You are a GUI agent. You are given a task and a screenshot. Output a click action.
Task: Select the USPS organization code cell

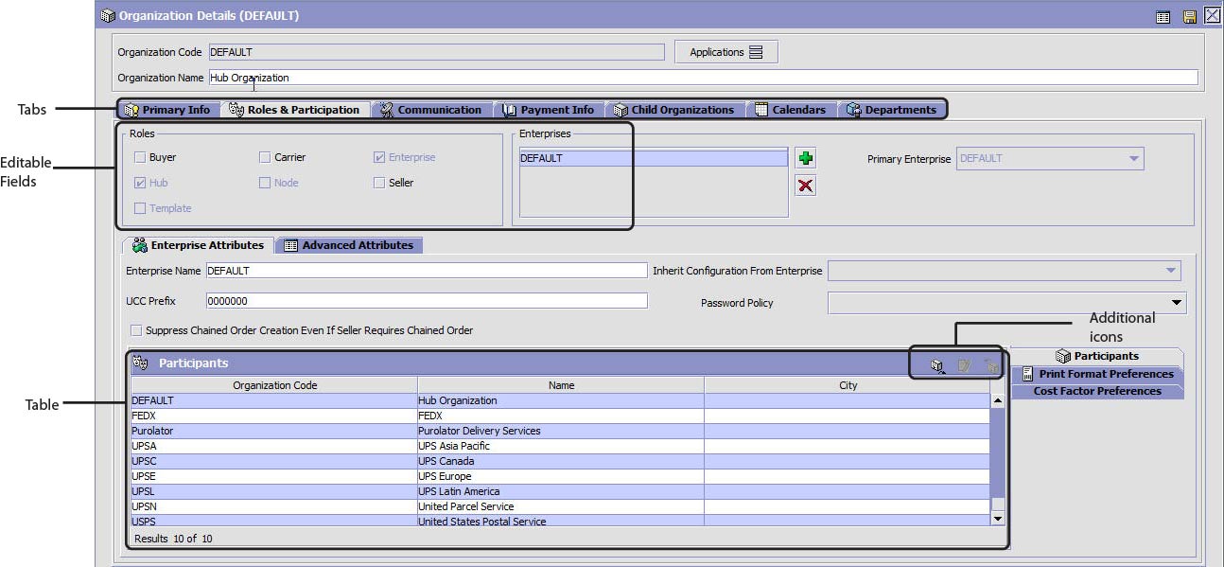[274, 521]
